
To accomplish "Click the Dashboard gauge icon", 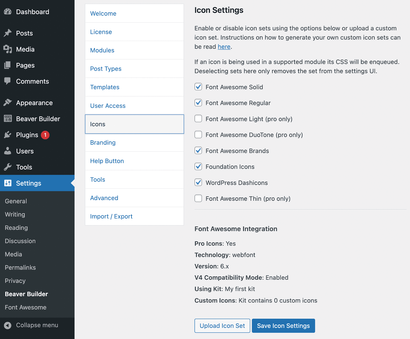I will pos(8,12).
